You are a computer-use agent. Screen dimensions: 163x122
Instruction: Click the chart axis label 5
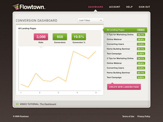[x=96, y=93]
